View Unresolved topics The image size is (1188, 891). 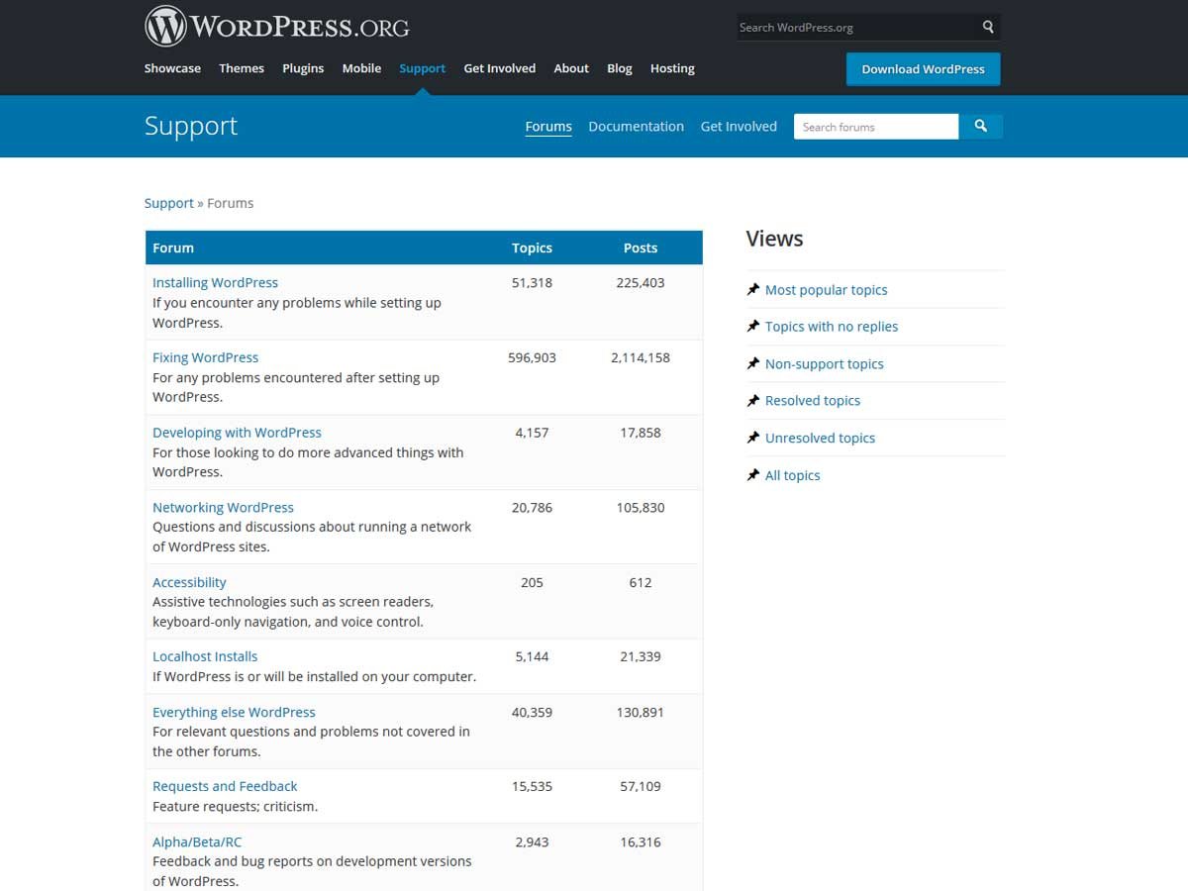[x=820, y=438]
